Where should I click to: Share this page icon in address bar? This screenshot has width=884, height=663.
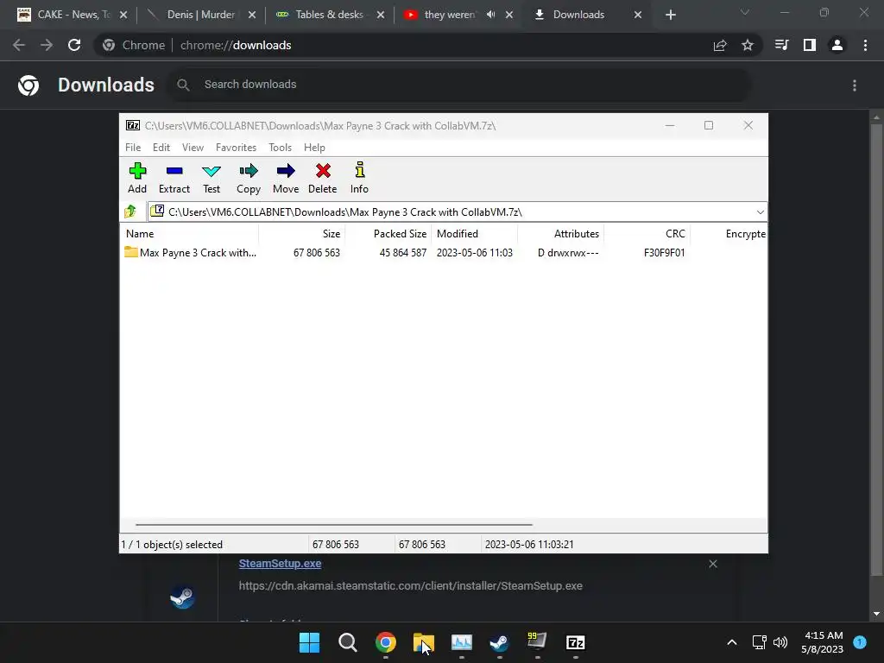pos(720,45)
